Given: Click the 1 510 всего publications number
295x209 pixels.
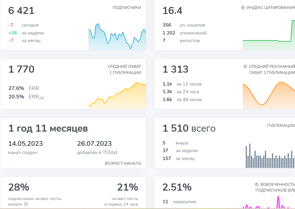Looking at the screenshot, I should pos(189,128).
